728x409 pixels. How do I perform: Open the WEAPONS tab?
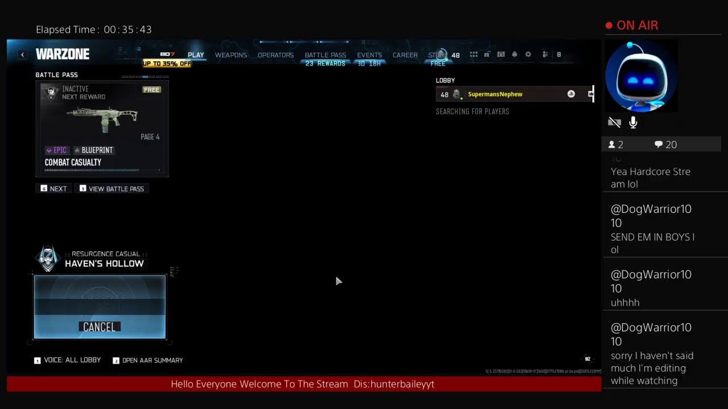point(231,55)
